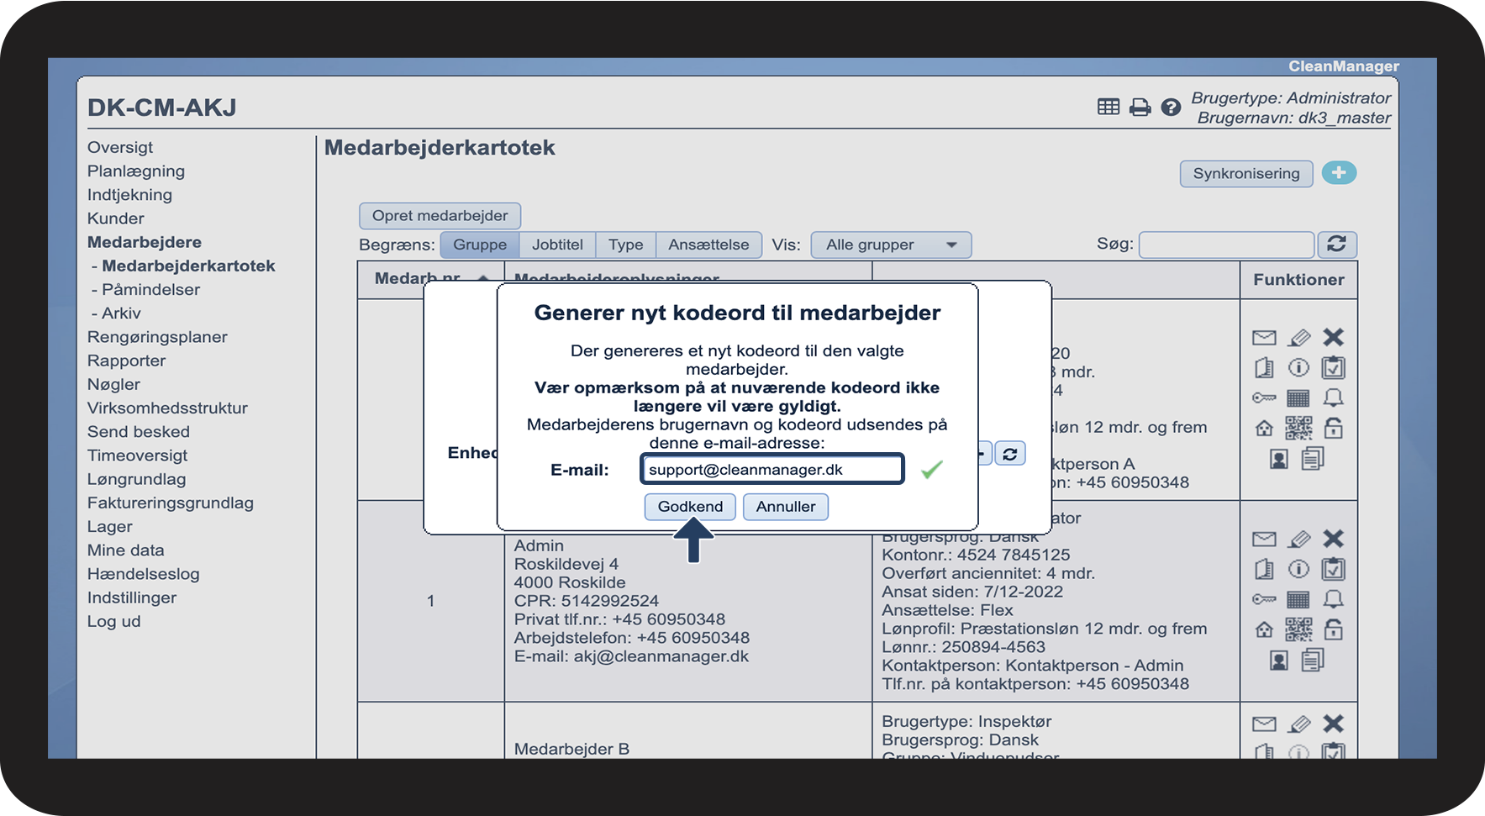Screen dimensions: 1485x816
Task: Click QR code icon in Kontaktperson A row
Action: [1298, 428]
